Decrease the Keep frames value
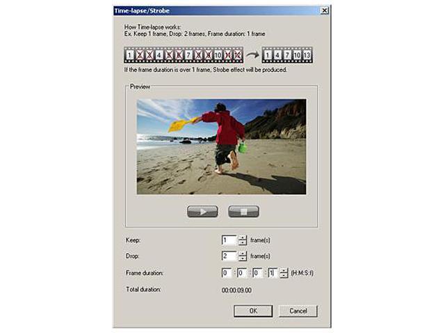This screenshot has width=445, height=333. click(243, 244)
